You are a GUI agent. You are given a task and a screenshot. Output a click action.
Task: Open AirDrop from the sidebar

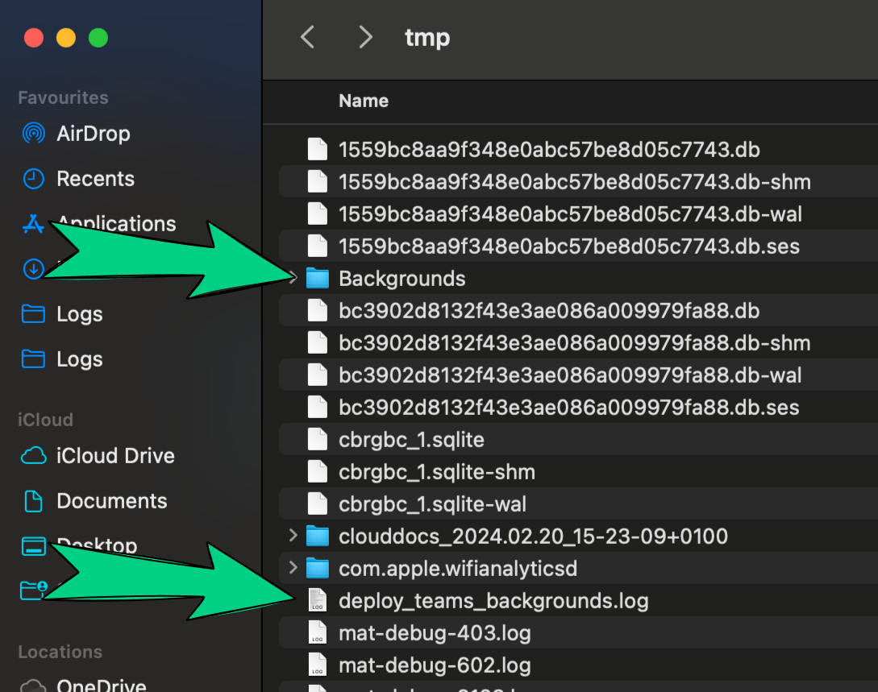tap(93, 134)
